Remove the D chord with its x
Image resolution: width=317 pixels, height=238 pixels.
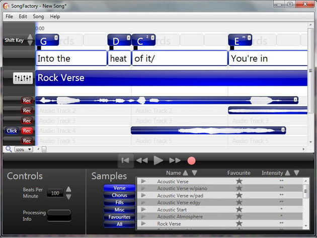click(128, 37)
